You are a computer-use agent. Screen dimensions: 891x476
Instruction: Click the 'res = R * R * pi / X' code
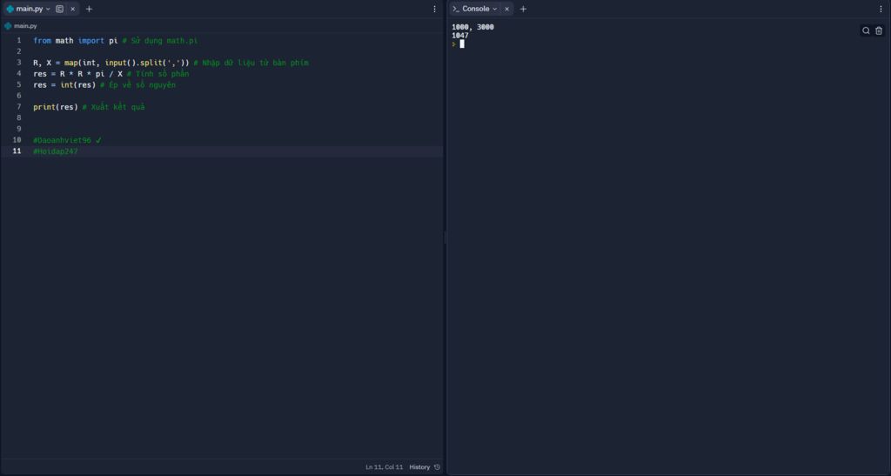[77, 74]
